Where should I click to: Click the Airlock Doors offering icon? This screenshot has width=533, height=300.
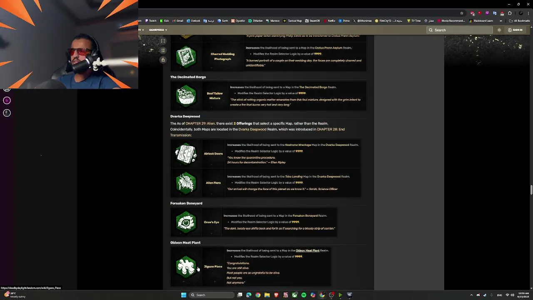(x=186, y=154)
